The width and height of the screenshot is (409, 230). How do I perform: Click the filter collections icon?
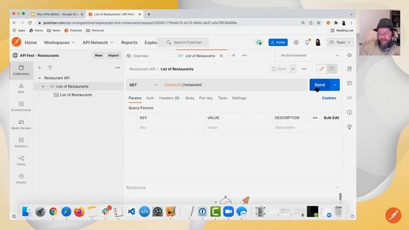tap(50, 68)
